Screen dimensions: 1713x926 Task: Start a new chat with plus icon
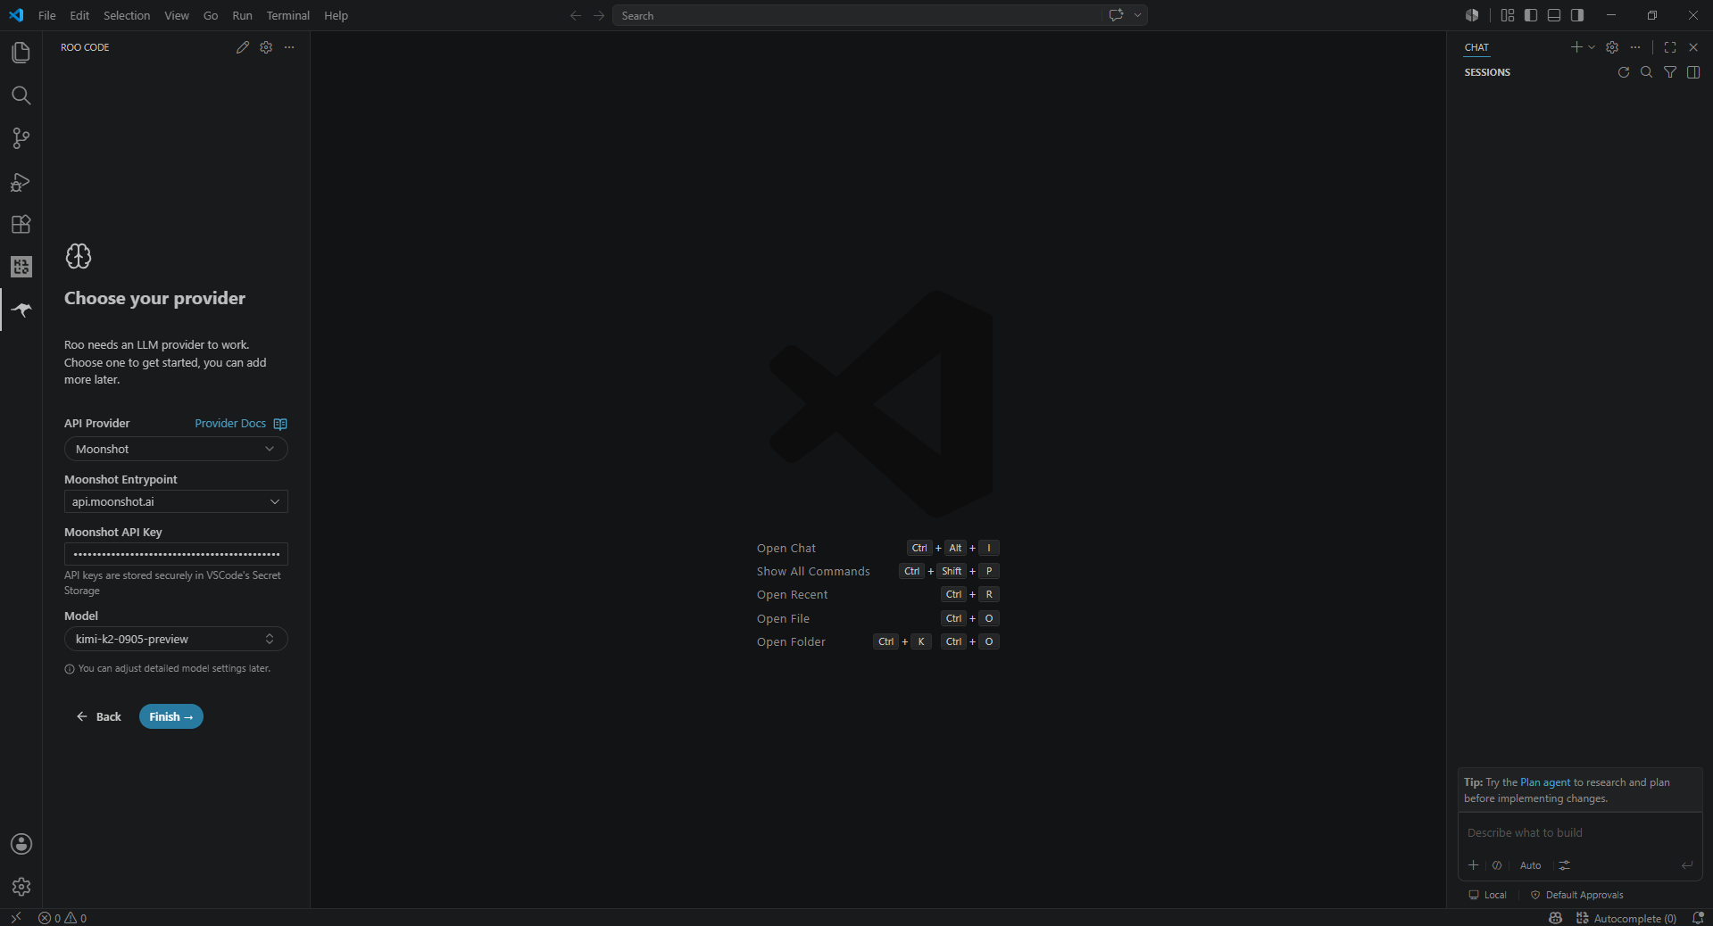[x=1576, y=47]
